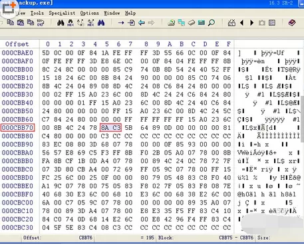Open the Options menu

(x=90, y=13)
